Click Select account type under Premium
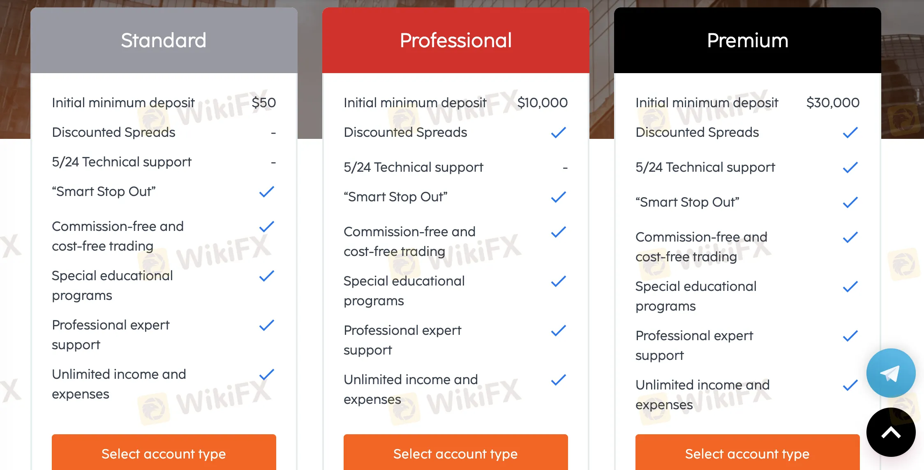 pos(747,454)
